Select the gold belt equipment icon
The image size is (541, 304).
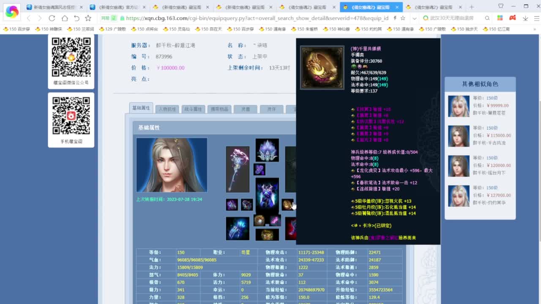pos(267,234)
